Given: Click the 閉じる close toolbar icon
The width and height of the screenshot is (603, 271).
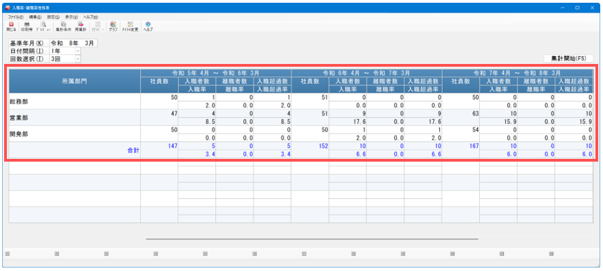Looking at the screenshot, I should (11, 26).
